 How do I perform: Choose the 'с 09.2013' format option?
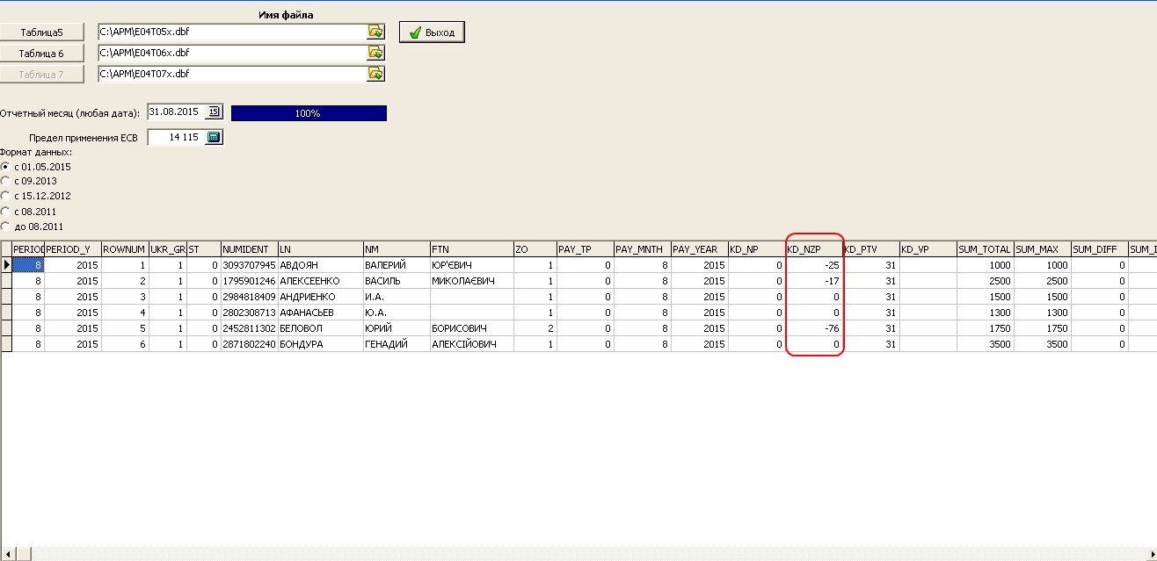5,181
